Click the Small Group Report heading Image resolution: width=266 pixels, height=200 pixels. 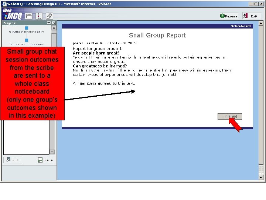(157, 35)
